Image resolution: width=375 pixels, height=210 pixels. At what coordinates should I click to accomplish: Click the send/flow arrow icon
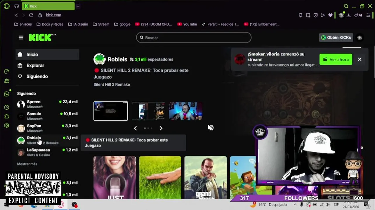click(x=323, y=15)
